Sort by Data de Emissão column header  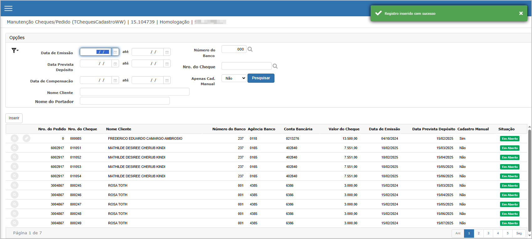[384, 129]
